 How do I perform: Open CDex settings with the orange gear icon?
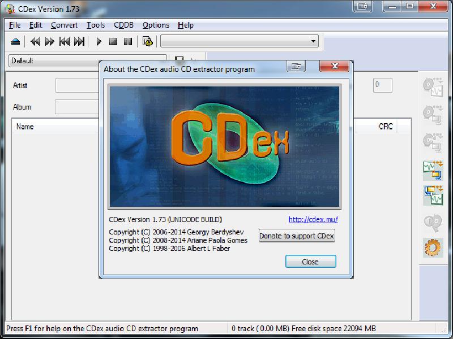tap(433, 247)
